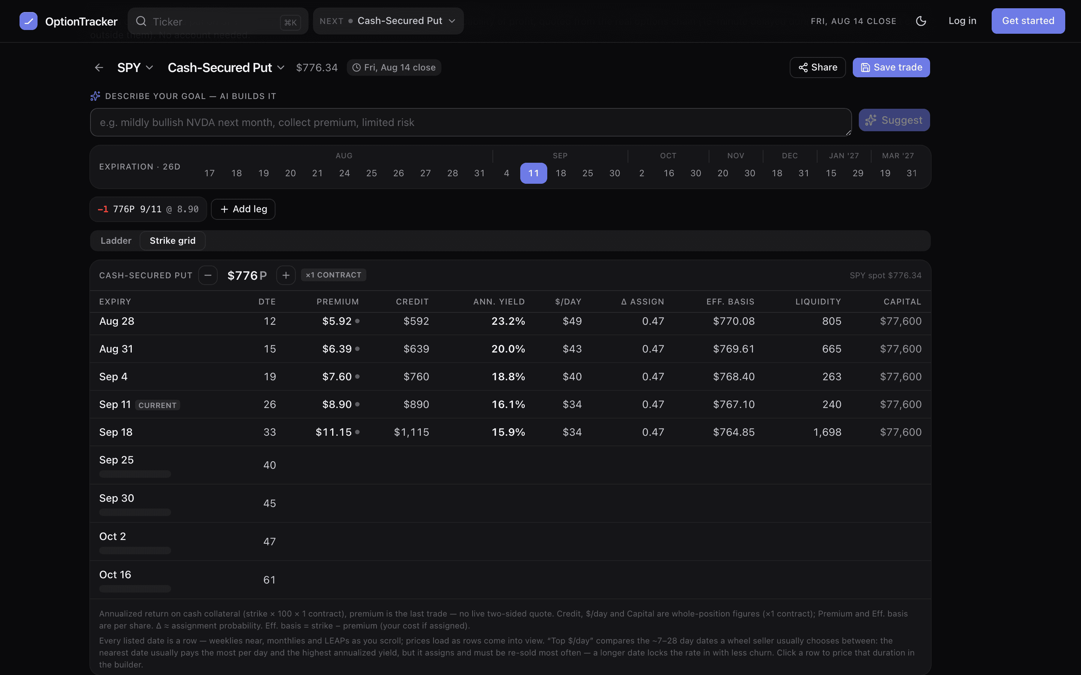Click the plus icon in Add leg
The height and width of the screenshot is (675, 1081).
click(224, 209)
